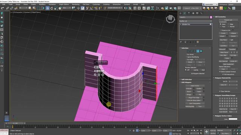Enable the By Vertex checkbox
Viewport: 241px width, 135px height.
pyautogui.click(x=186, y=54)
